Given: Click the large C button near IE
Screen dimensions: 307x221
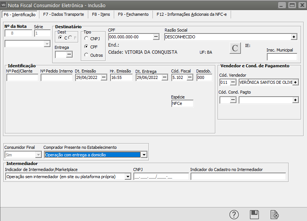Looking at the screenshot, I should tap(235, 48).
